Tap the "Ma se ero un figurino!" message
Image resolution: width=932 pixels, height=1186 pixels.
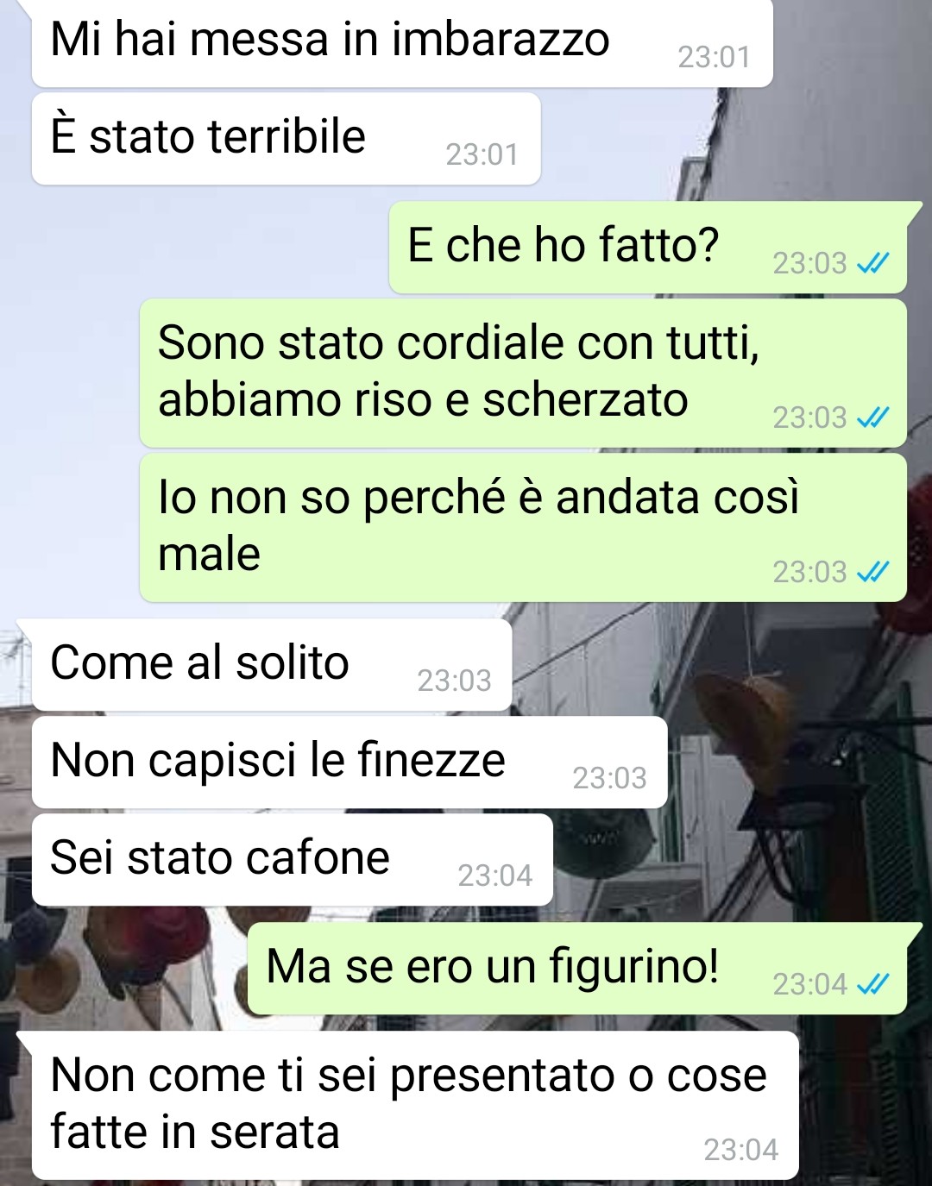[576, 969]
